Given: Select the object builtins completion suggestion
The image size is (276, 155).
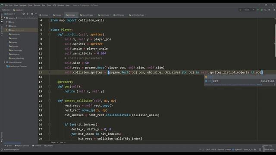Looking at the screenshot, I should 240,81.
